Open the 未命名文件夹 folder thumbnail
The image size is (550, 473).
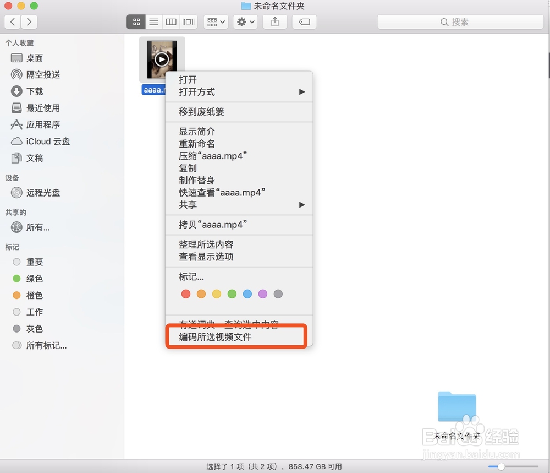pyautogui.click(x=457, y=406)
